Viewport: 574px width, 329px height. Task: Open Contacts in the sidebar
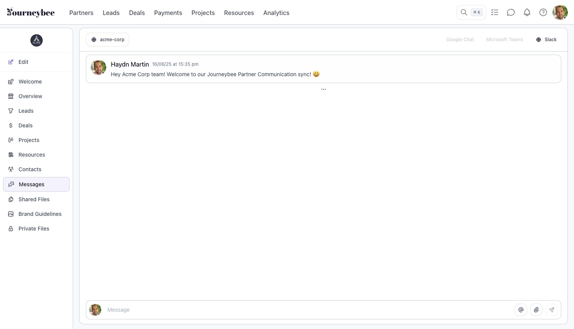click(36, 169)
